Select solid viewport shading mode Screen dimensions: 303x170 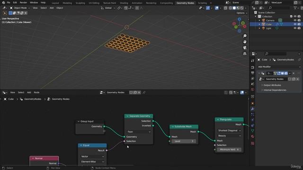click(234, 8)
